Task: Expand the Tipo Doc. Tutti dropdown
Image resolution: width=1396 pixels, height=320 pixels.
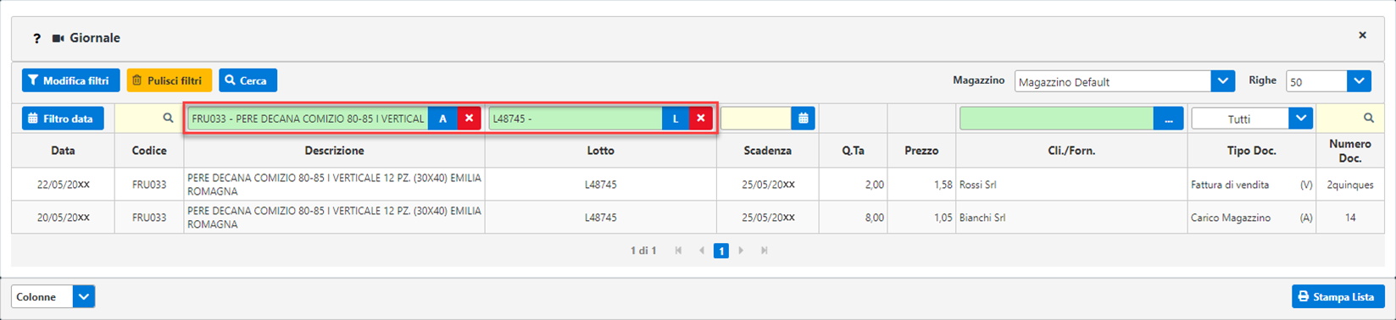Action: (x=1300, y=119)
